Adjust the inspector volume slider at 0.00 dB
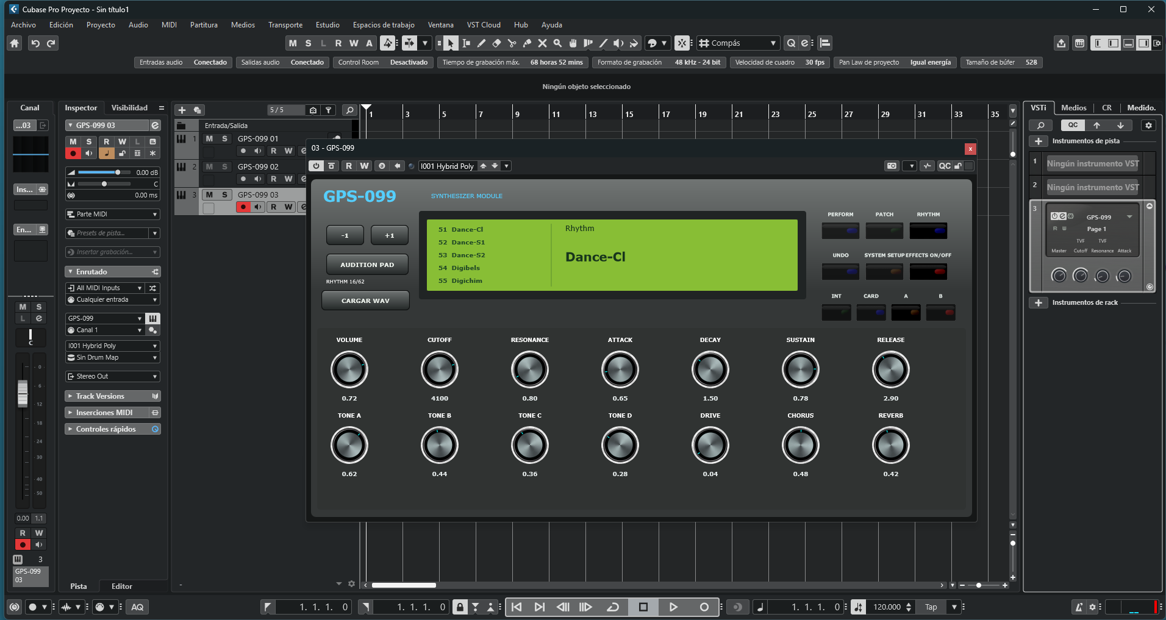The height and width of the screenshot is (620, 1166). [104, 173]
